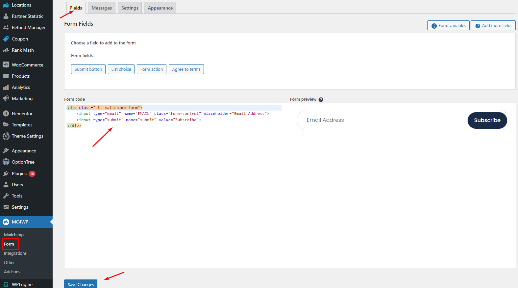Open the Form submenu item
Image resolution: width=518 pixels, height=288 pixels.
[x=9, y=244]
